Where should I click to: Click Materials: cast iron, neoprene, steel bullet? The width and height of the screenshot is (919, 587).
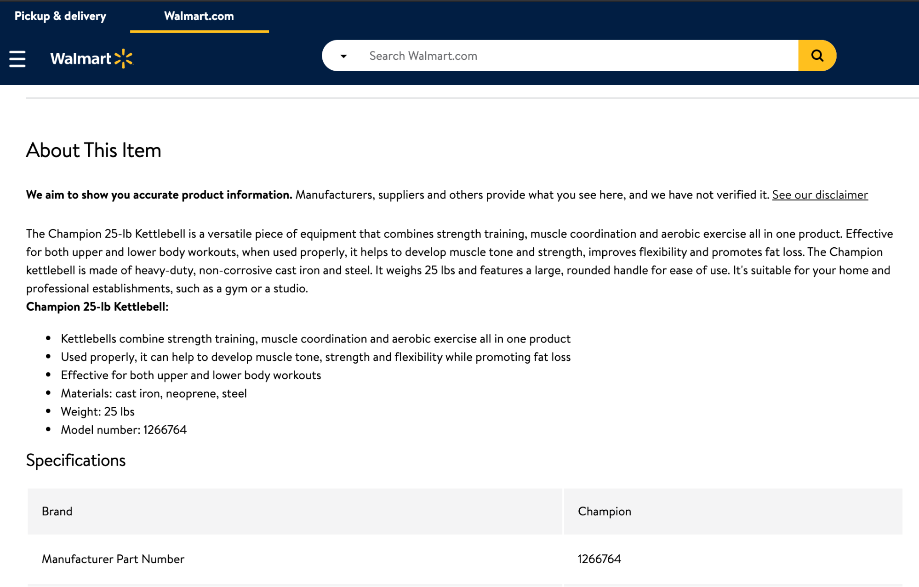[x=154, y=393]
